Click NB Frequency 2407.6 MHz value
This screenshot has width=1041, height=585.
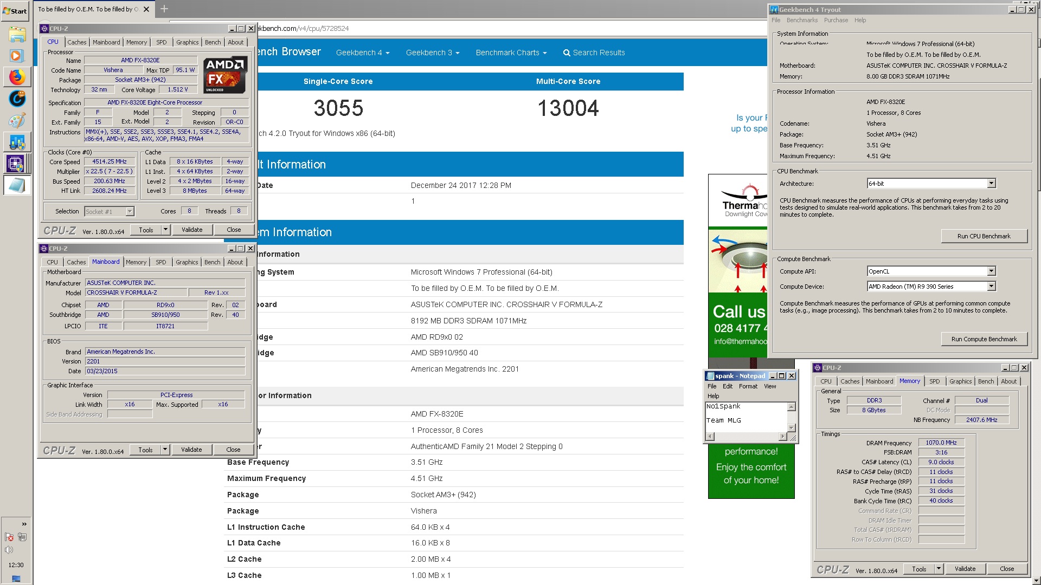pyautogui.click(x=982, y=420)
